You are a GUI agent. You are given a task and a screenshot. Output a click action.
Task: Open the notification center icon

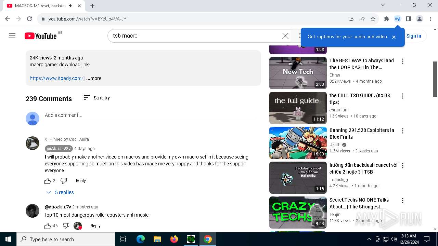click(x=427, y=239)
